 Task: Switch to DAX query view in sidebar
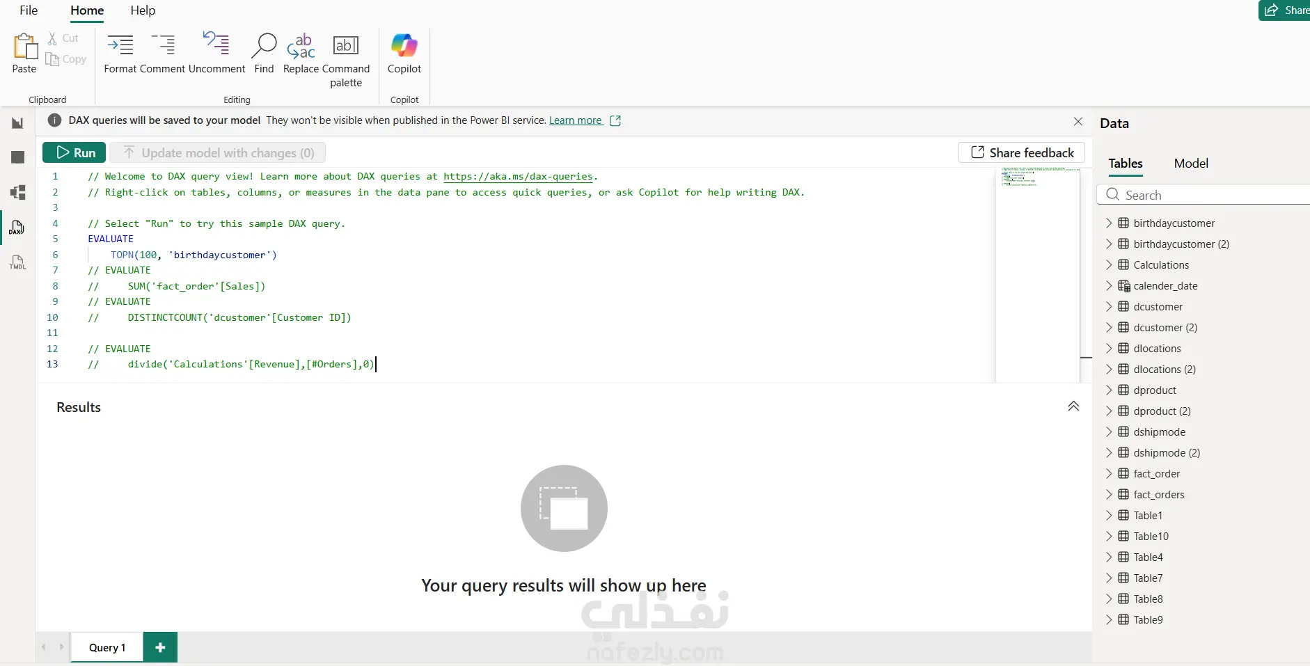pyautogui.click(x=17, y=228)
